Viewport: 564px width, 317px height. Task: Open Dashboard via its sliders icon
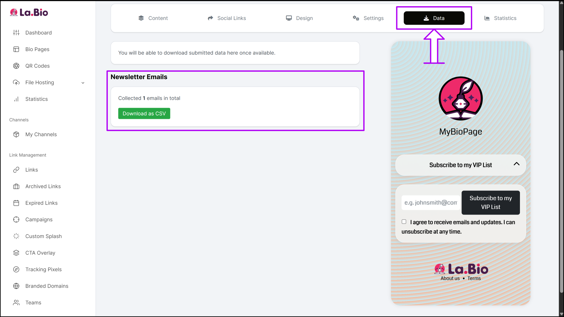pos(16,33)
